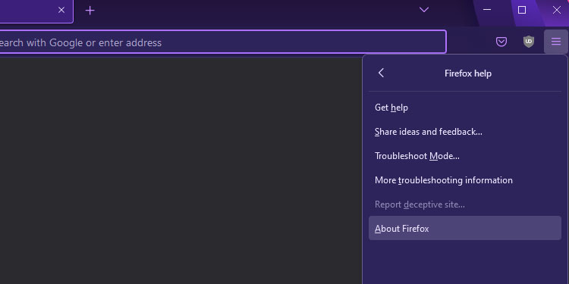Viewport: 569px width, 284px height.
Task: Choose Share ideas and feedback
Action: pyautogui.click(x=465, y=132)
